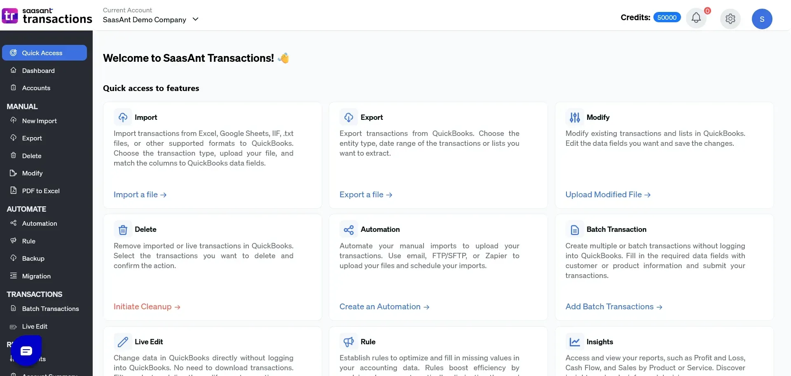
Task: Open Backup menu item
Action: point(33,258)
